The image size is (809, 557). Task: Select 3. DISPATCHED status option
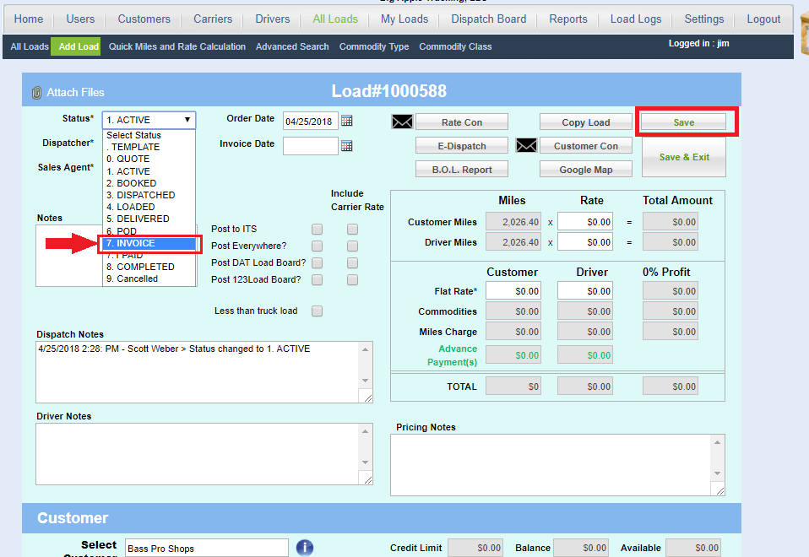pyautogui.click(x=149, y=196)
